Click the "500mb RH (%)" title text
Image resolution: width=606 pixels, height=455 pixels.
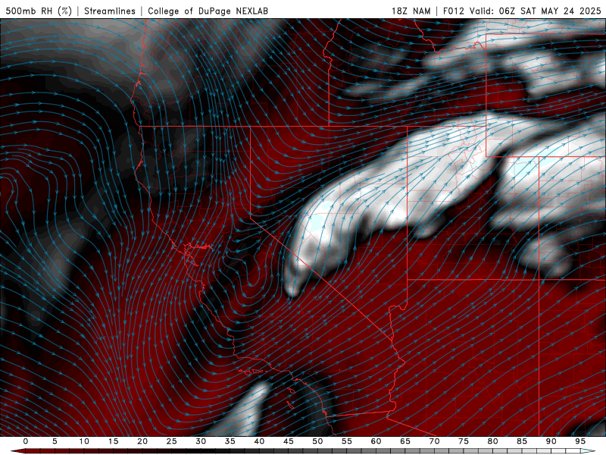coord(39,11)
